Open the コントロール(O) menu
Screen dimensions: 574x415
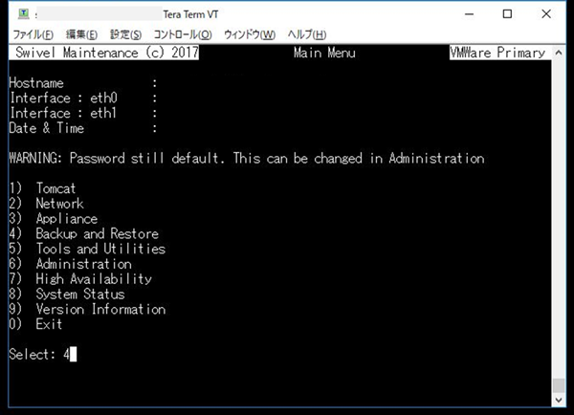click(x=183, y=34)
